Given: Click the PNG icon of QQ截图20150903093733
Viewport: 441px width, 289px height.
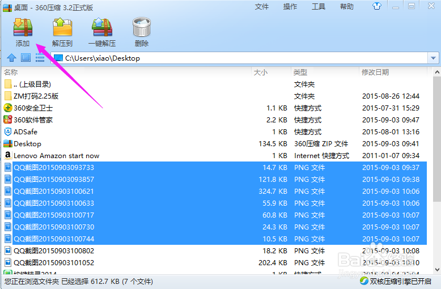Looking at the screenshot, I should [x=8, y=167].
